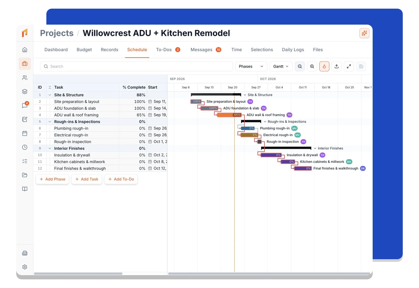Open the Phases dropdown

tap(251, 67)
